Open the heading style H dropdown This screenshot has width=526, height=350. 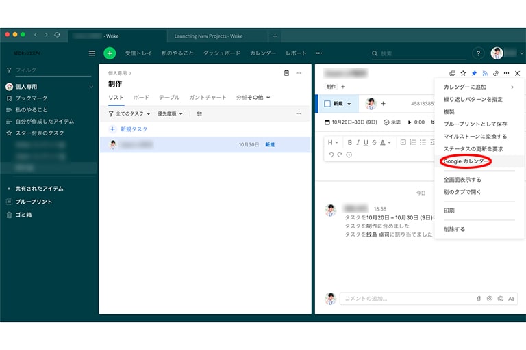click(x=333, y=143)
